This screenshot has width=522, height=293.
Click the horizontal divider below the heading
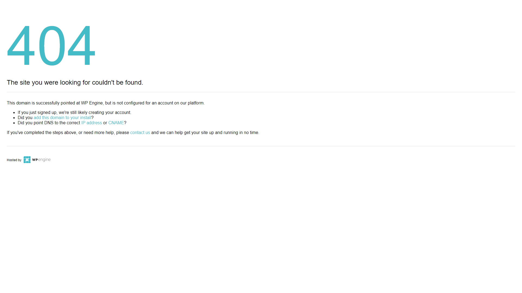coord(261,92)
